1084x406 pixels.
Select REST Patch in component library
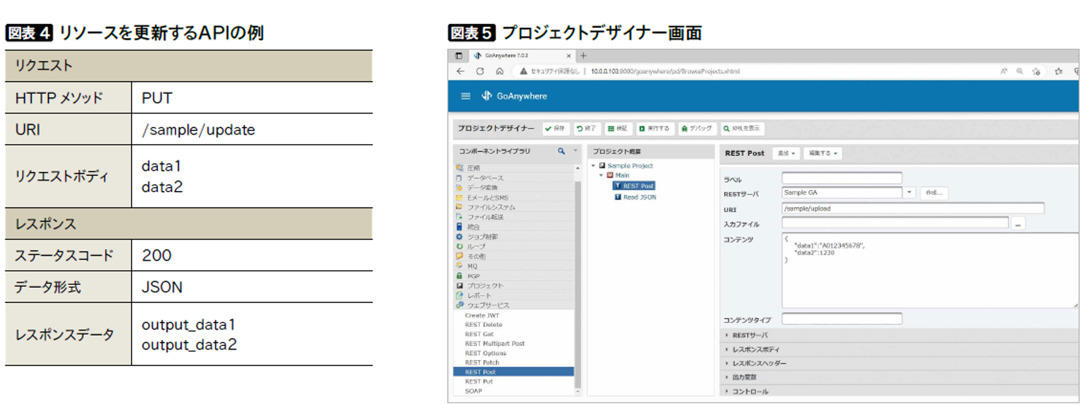482,362
